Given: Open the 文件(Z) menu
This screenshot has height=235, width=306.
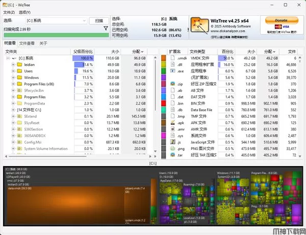Looking at the screenshot, I should coord(9,12).
